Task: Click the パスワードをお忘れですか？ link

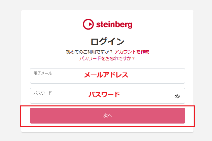Action: click(107, 58)
